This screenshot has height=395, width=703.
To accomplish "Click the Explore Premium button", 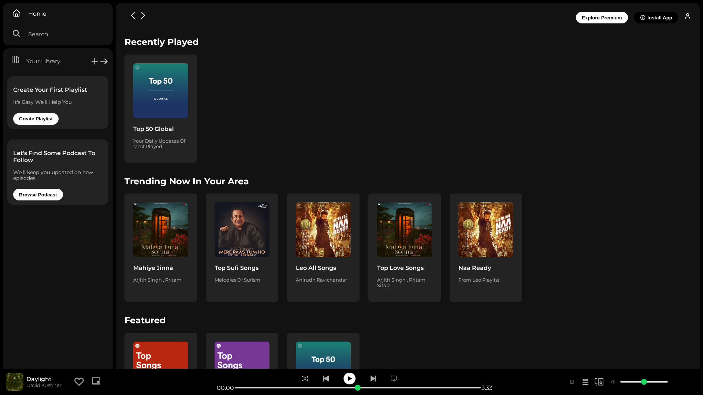I will [602, 18].
